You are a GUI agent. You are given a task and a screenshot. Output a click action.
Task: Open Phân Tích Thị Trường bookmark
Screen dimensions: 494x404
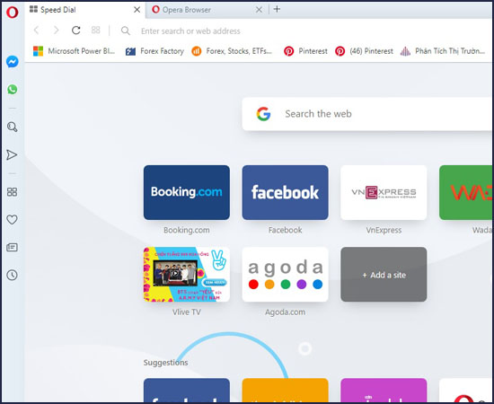tap(442, 51)
